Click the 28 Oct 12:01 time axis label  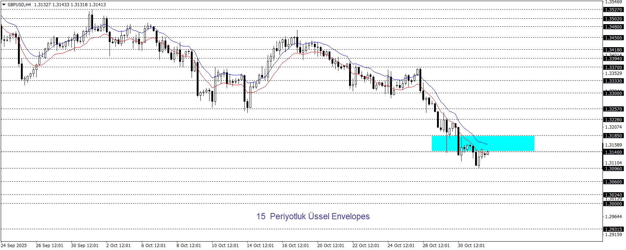436,246
